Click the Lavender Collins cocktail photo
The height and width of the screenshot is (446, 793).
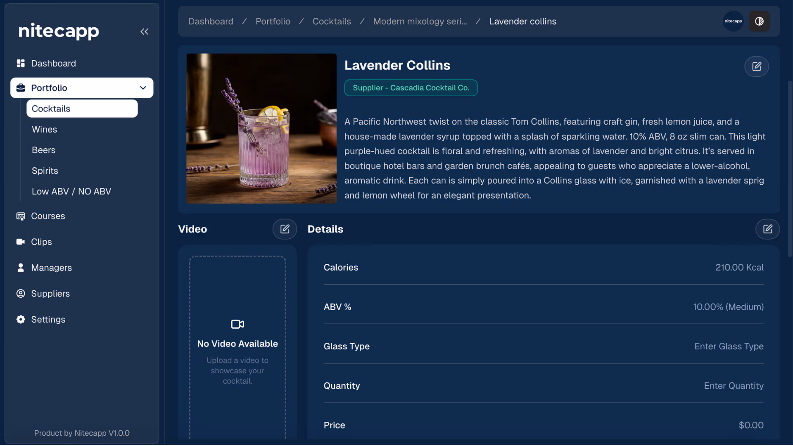[261, 128]
